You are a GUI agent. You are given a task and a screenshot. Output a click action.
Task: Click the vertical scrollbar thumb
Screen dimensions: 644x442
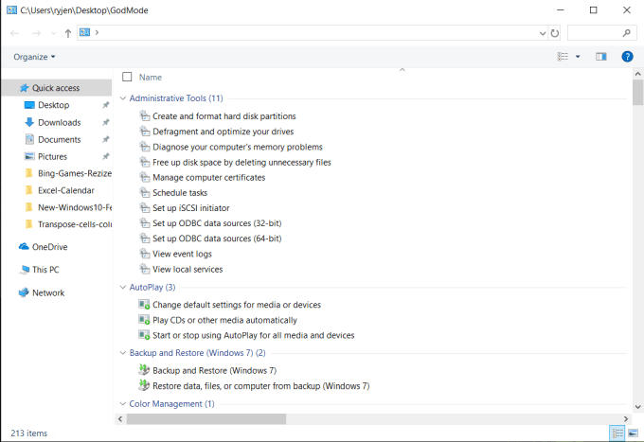[x=637, y=93]
